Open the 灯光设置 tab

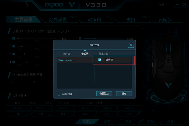pos(58,19)
